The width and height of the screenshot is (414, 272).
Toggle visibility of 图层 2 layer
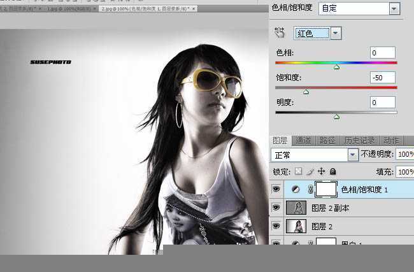click(276, 226)
